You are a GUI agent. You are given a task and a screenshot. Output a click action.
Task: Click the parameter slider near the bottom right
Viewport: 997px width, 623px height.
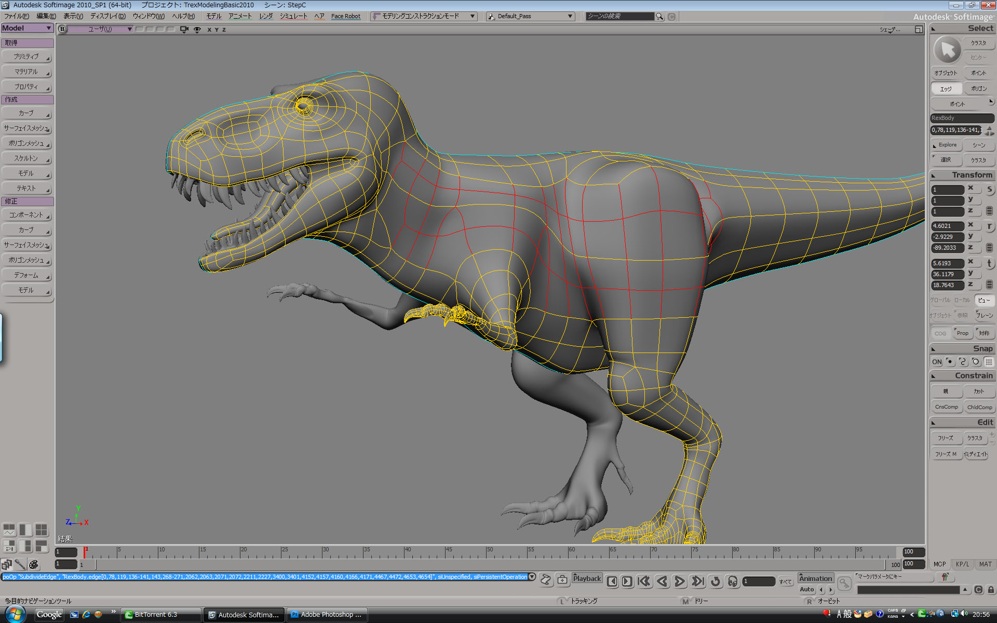click(909, 590)
